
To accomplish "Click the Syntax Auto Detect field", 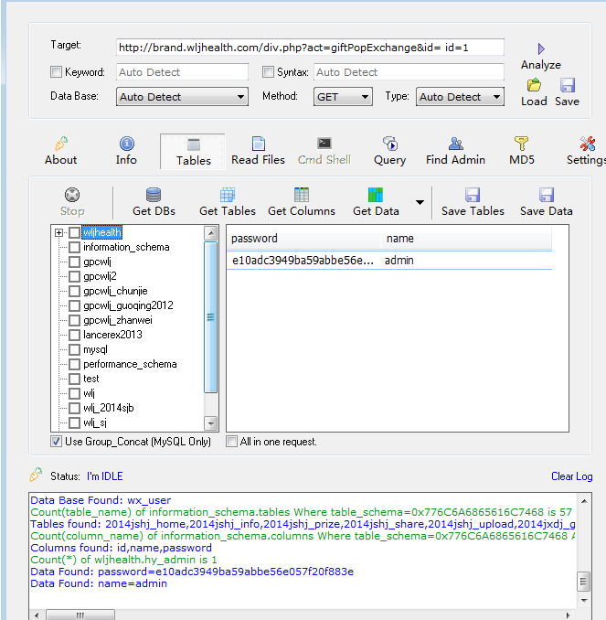I will pyautogui.click(x=409, y=72).
